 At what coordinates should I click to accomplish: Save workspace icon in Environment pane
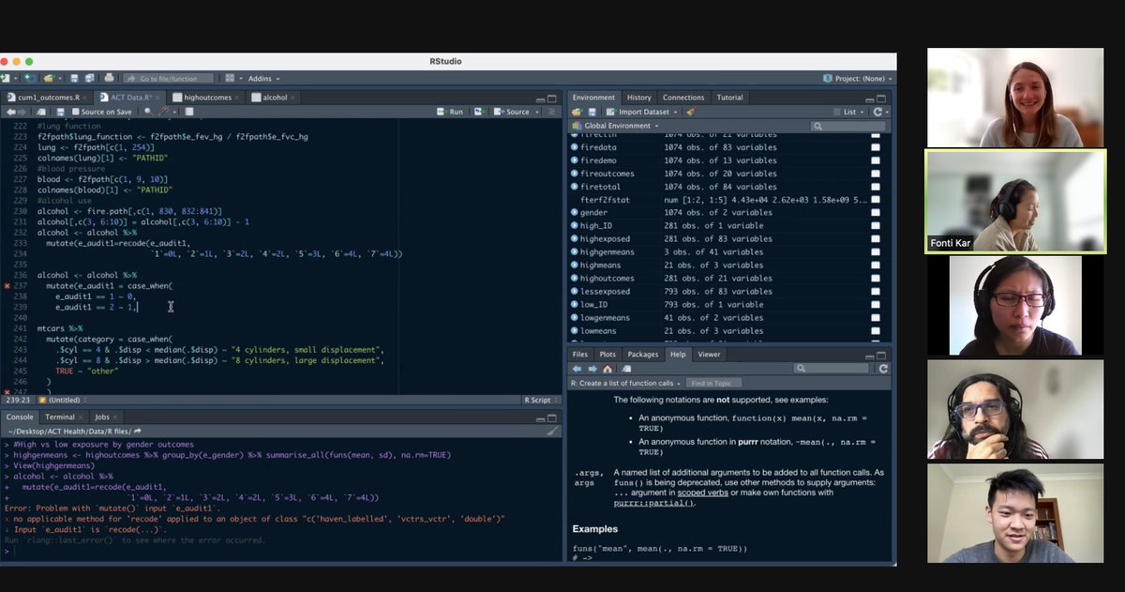tap(592, 112)
